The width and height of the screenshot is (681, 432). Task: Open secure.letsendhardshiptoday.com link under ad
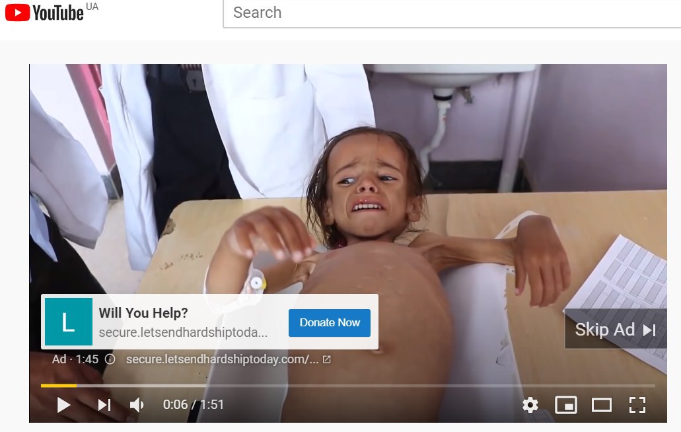point(222,359)
